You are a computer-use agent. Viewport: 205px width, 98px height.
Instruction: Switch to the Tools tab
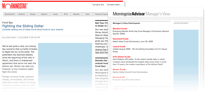[x=87, y=14]
